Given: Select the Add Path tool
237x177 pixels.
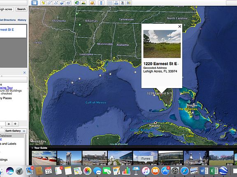Looking at the screenshot, I should [56, 3].
